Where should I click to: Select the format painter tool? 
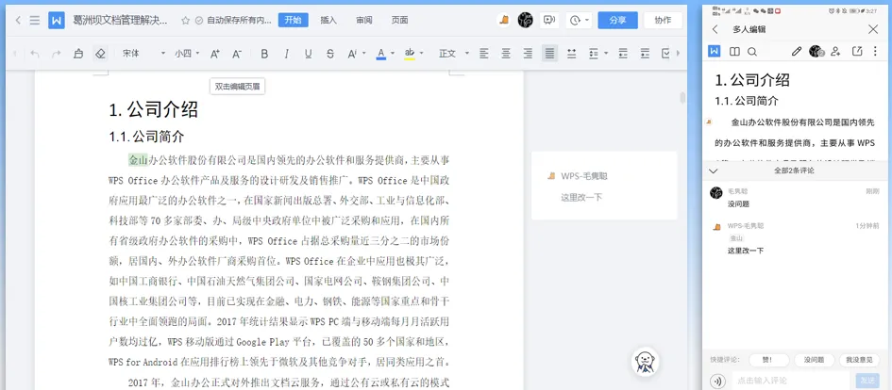click(78, 54)
